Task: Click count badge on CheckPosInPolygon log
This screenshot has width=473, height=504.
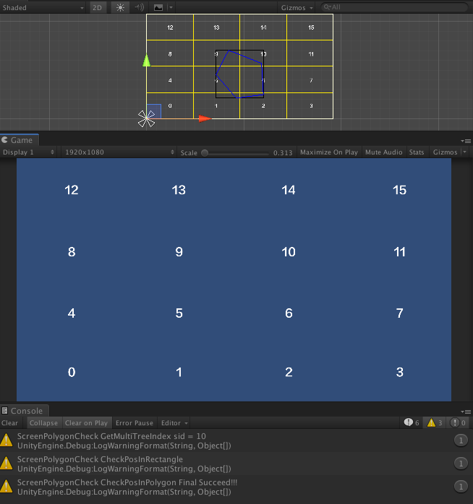Action: point(461,487)
